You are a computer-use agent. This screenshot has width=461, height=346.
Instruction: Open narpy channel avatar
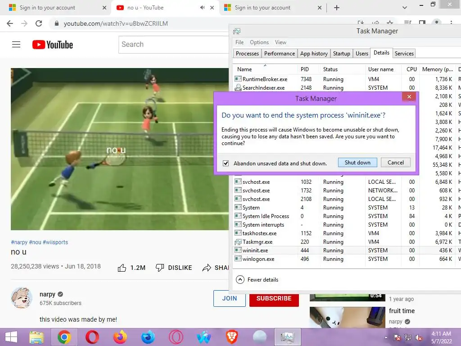click(x=22, y=298)
